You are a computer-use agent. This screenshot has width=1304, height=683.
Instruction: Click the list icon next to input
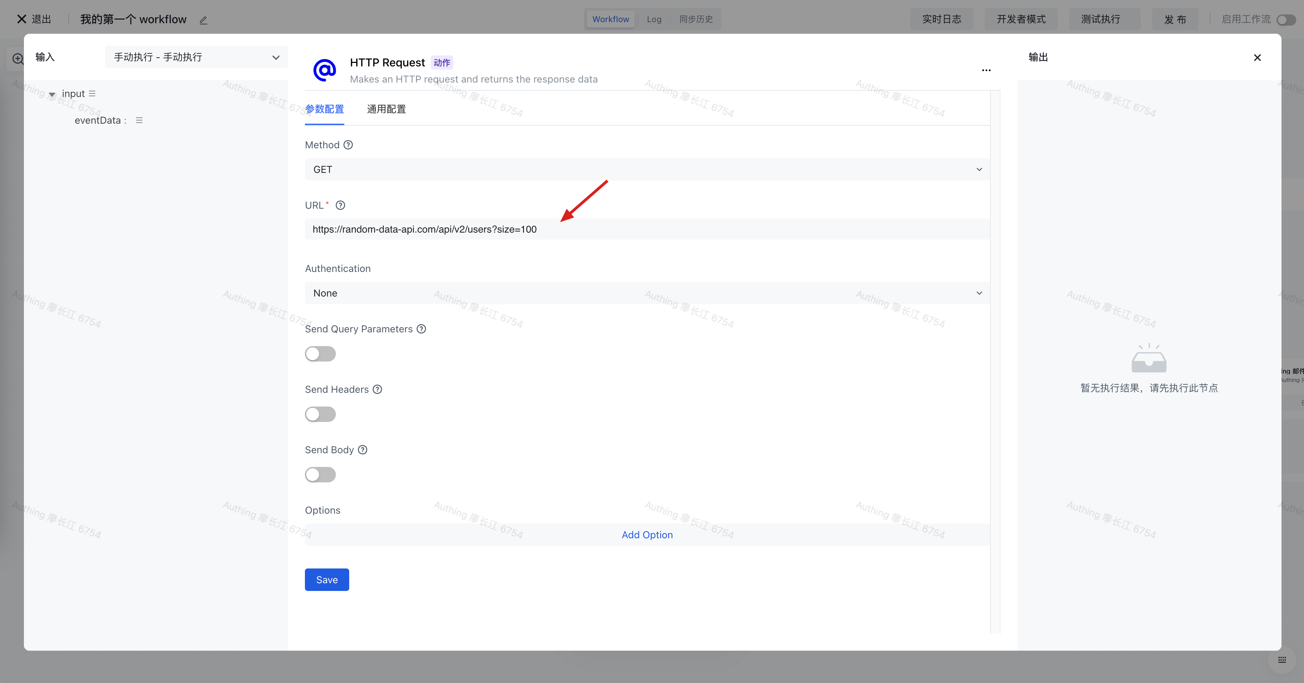click(x=92, y=93)
